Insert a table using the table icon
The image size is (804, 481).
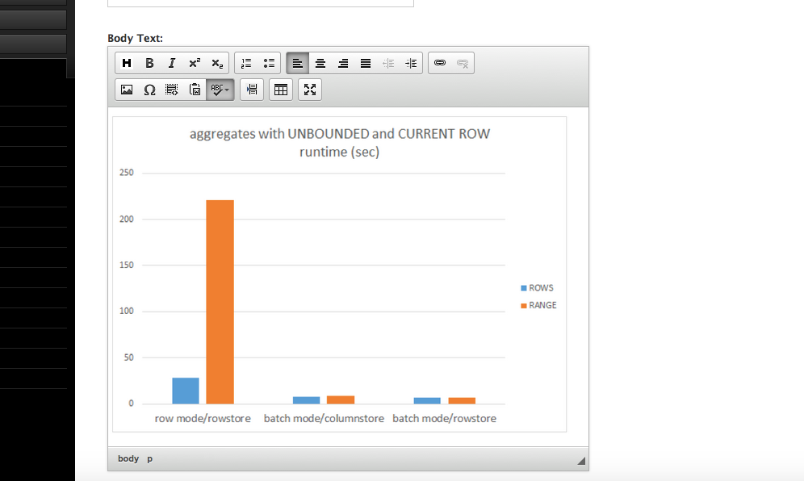click(x=280, y=90)
